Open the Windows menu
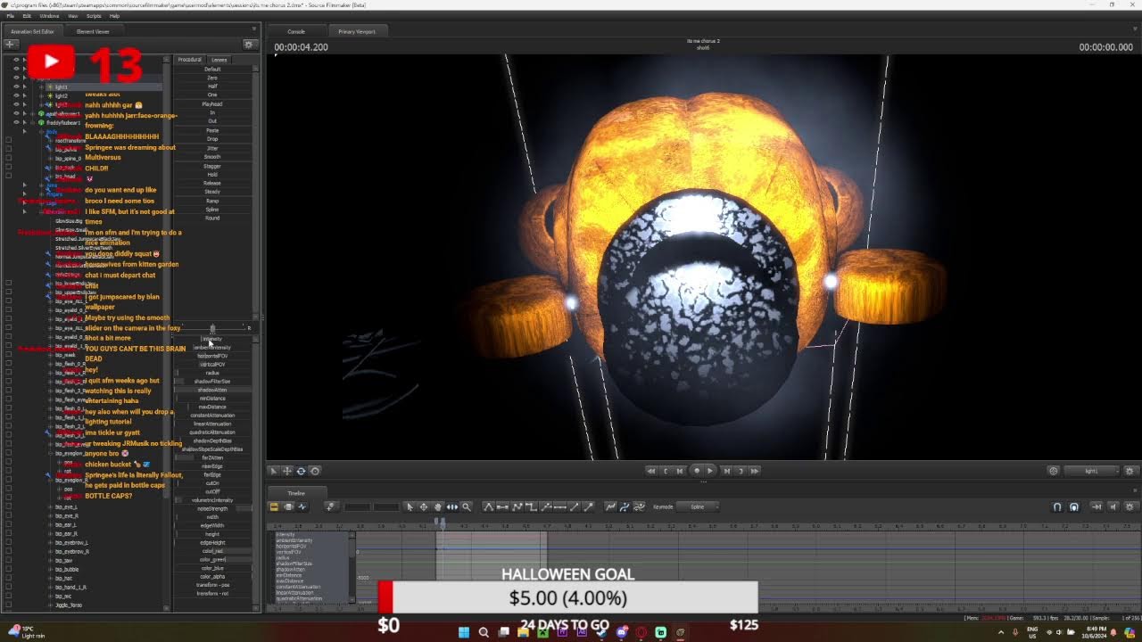This screenshot has height=642, width=1142. (x=49, y=16)
